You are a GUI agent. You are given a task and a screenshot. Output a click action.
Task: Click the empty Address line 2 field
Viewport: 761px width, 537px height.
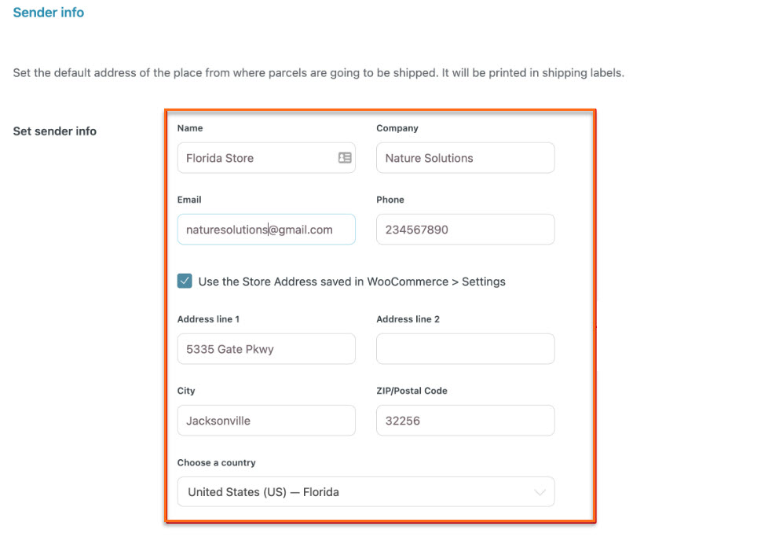point(465,349)
